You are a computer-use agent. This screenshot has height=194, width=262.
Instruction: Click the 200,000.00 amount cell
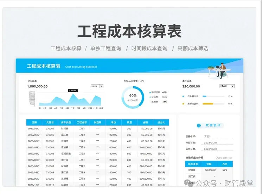point(146,179)
